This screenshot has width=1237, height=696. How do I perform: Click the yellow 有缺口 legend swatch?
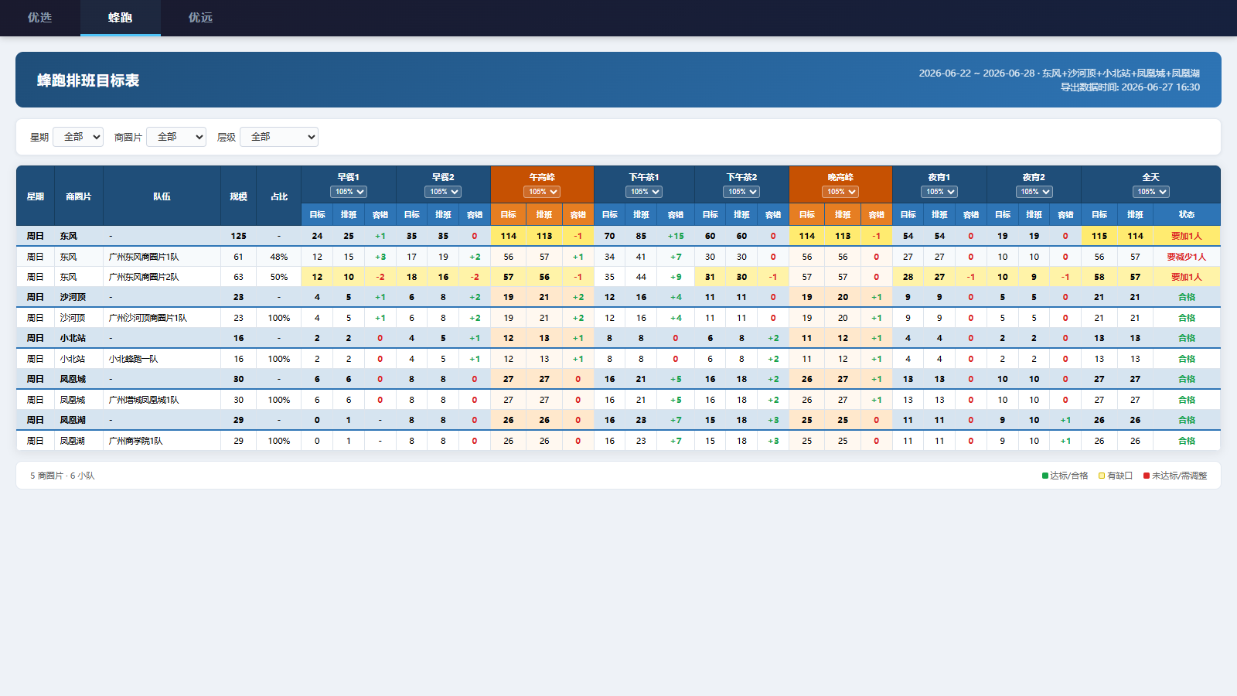click(1102, 476)
